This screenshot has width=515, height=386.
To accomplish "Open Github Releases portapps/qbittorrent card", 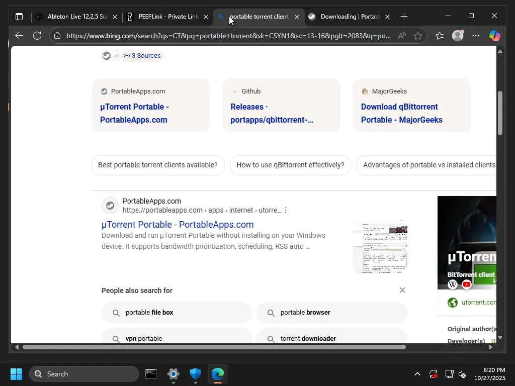I will pyautogui.click(x=281, y=105).
